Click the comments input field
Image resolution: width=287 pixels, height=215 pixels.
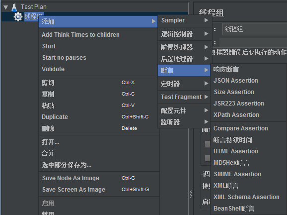(x=253, y=43)
